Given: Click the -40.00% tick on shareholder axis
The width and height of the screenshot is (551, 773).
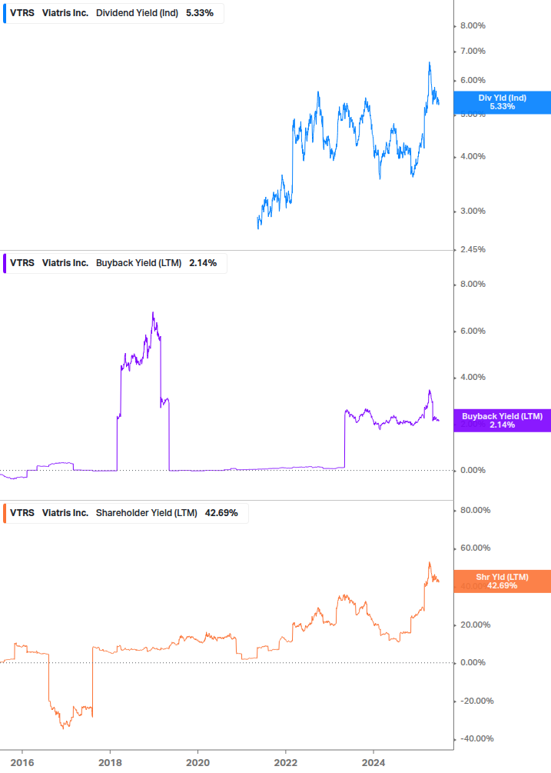Looking at the screenshot, I should click(x=476, y=738).
